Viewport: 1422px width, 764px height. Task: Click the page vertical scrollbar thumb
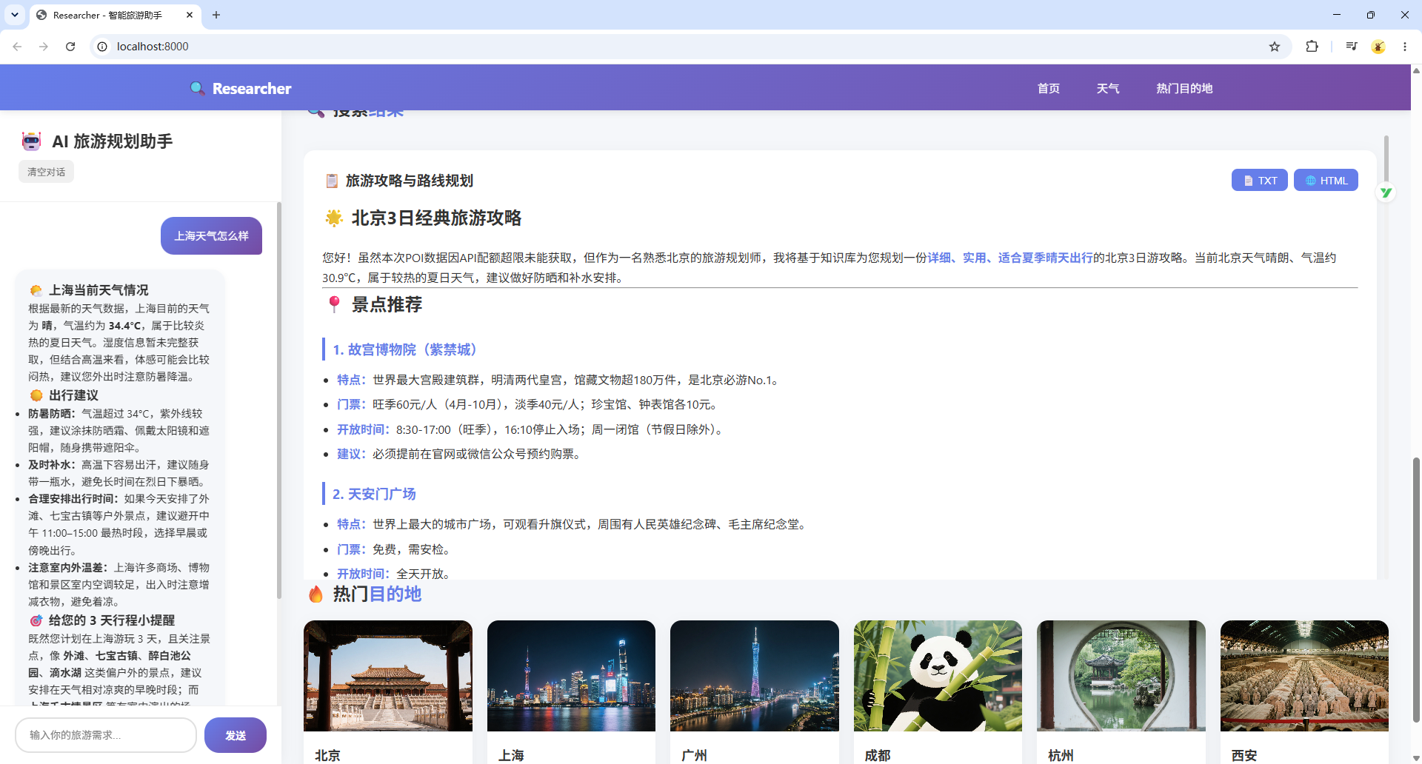coord(1416,589)
